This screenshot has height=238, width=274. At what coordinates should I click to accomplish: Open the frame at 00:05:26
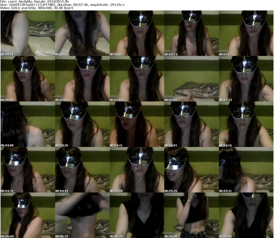pos(192,170)
